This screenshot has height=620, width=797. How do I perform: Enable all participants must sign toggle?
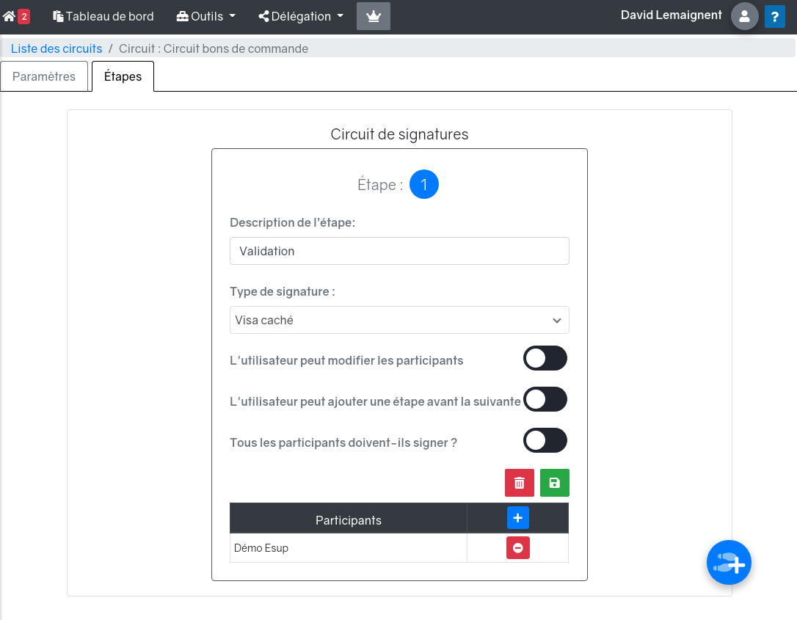click(545, 441)
